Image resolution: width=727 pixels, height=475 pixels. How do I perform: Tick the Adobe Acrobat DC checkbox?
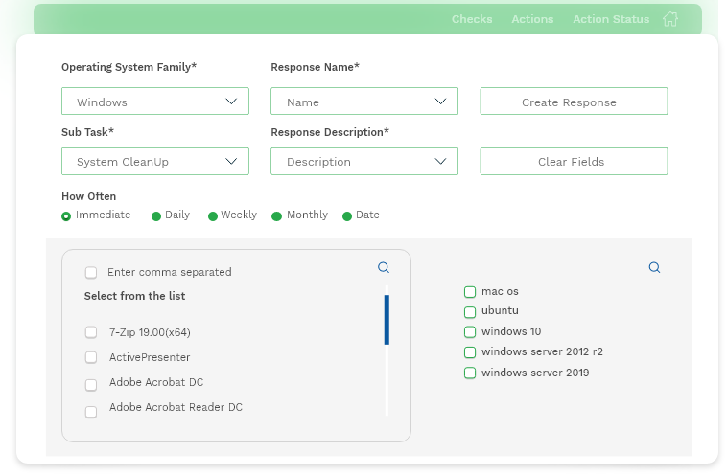pyautogui.click(x=91, y=385)
